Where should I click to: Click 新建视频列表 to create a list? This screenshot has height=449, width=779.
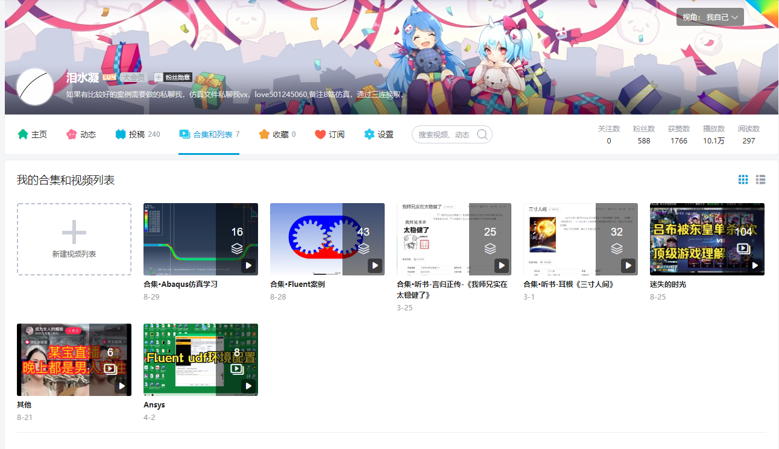(x=74, y=239)
